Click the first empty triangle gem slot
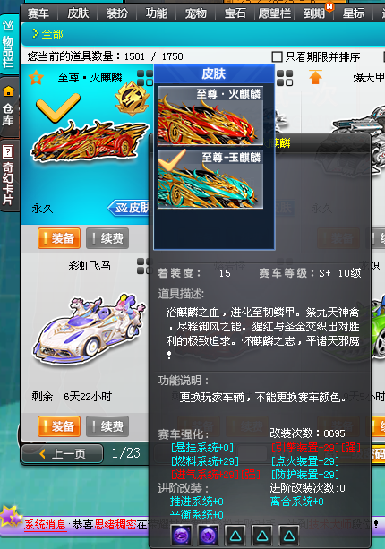Screen dimensions: 385x549 235,536
